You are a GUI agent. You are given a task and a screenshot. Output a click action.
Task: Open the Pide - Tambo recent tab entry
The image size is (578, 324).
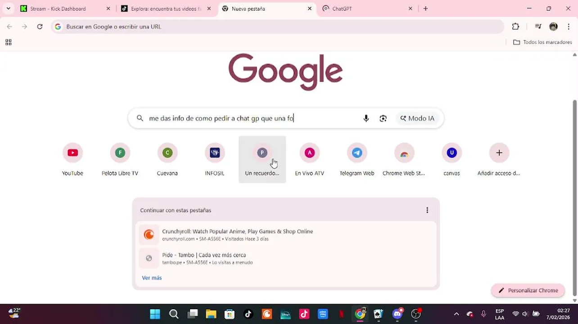point(285,258)
